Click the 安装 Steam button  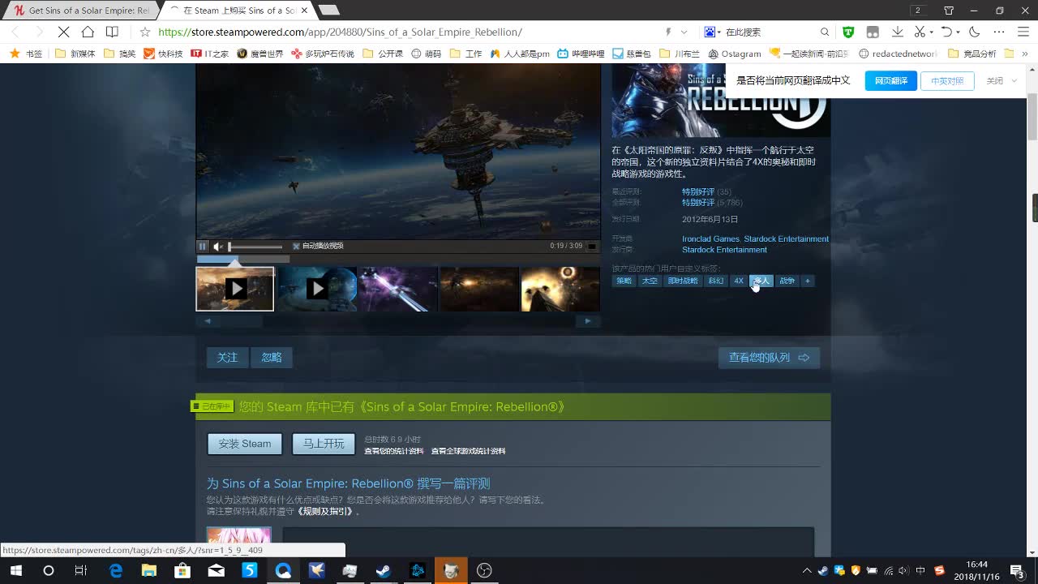(245, 444)
